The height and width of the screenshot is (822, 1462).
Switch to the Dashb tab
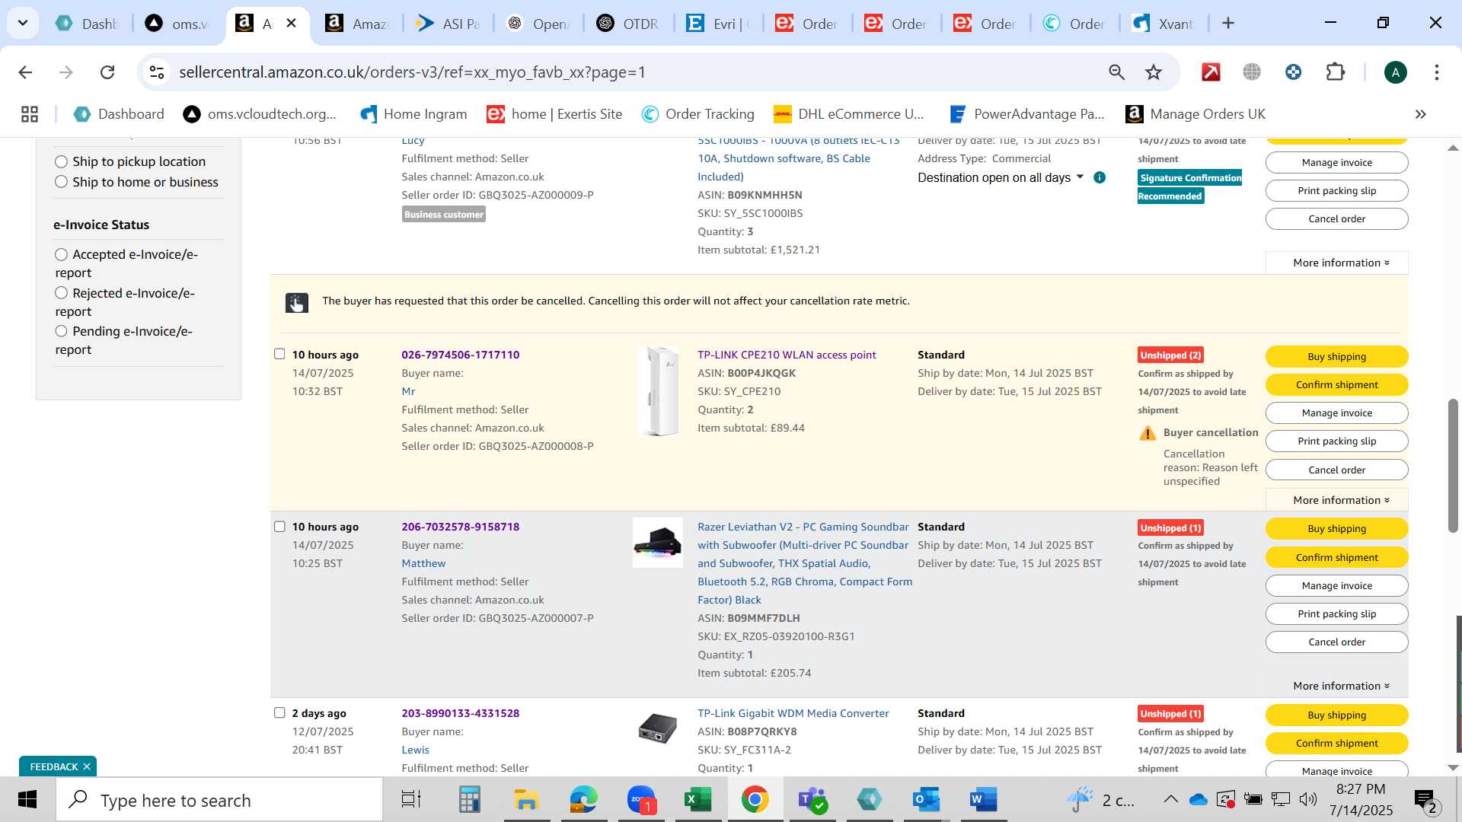pyautogui.click(x=88, y=24)
